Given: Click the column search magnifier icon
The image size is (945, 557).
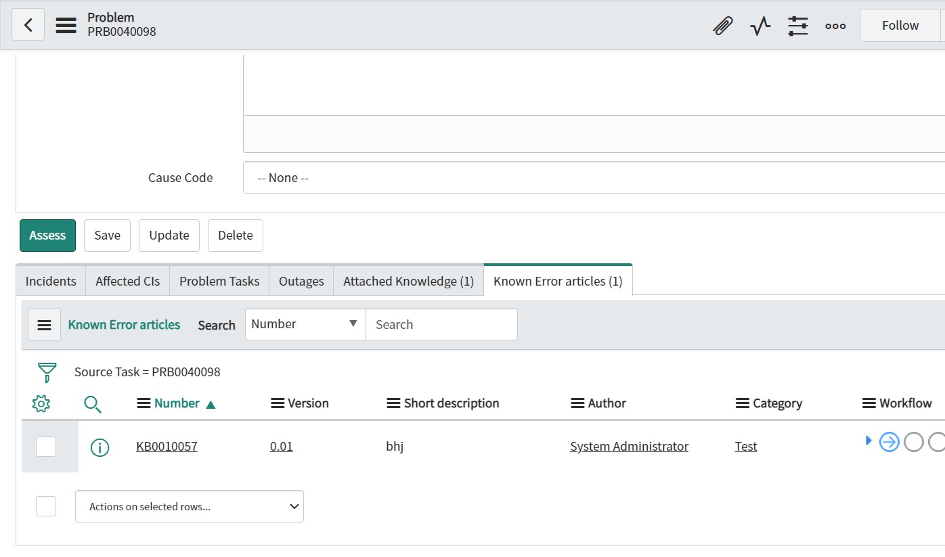Looking at the screenshot, I should (93, 404).
